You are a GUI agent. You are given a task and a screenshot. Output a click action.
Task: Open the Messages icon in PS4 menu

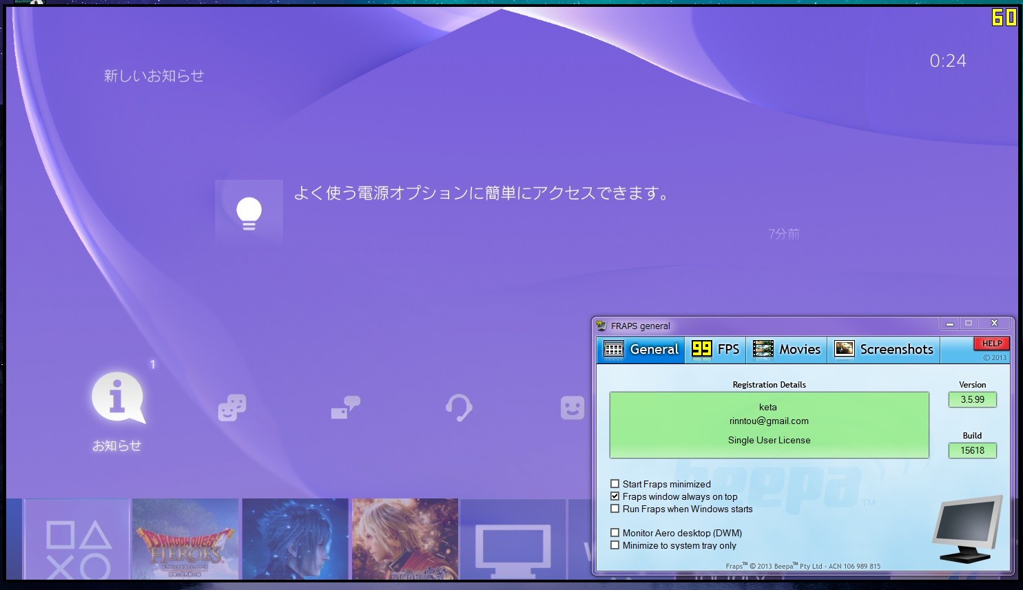[345, 408]
